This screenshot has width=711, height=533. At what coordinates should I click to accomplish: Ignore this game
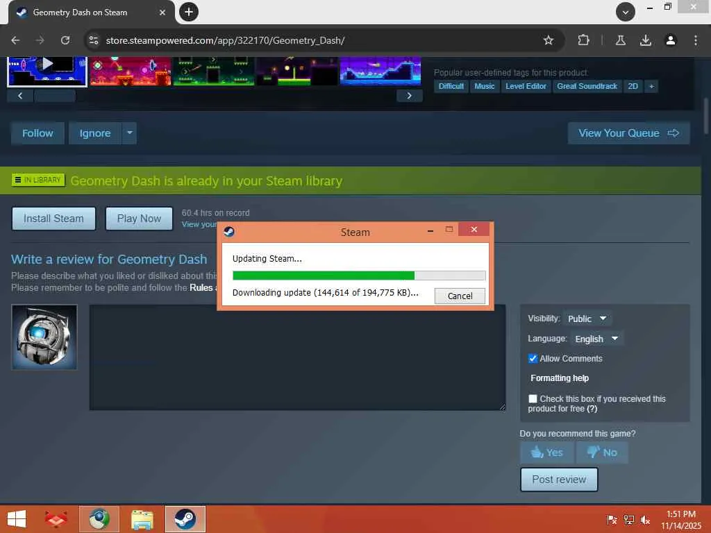tap(95, 133)
